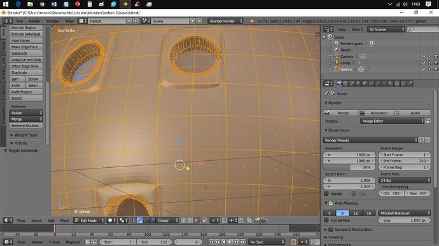Open the Add menu in viewport header
Viewport: 439px width, 246px height.
pos(51,221)
